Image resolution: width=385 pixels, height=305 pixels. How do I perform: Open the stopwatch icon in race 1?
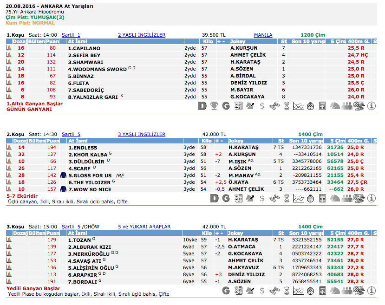310,106
